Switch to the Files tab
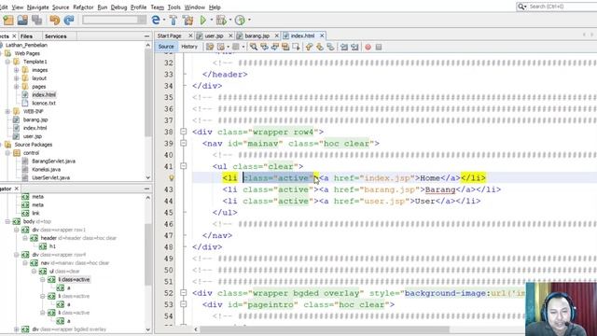 point(26,36)
